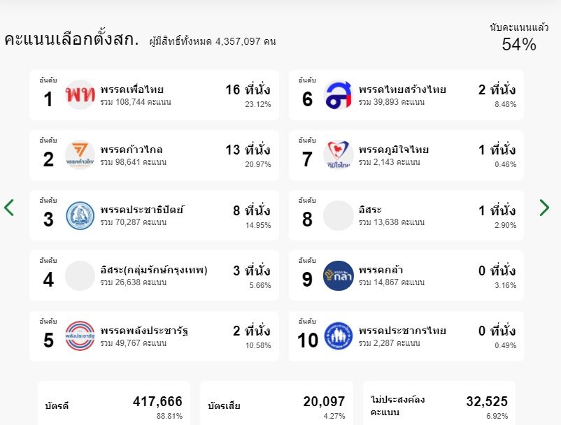The image size is (561, 425).
Task: Go to next page with right arrow
Action: 544,208
